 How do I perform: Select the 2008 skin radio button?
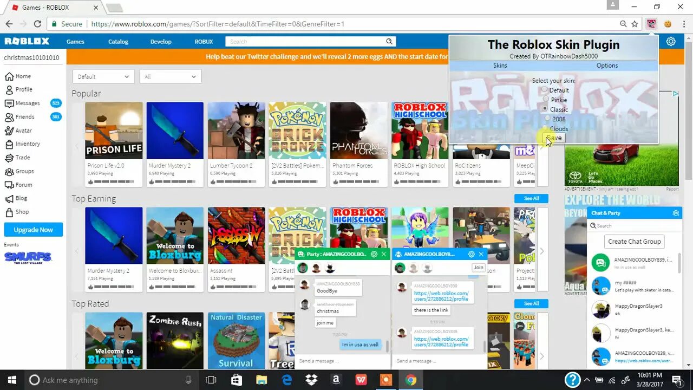point(547,119)
